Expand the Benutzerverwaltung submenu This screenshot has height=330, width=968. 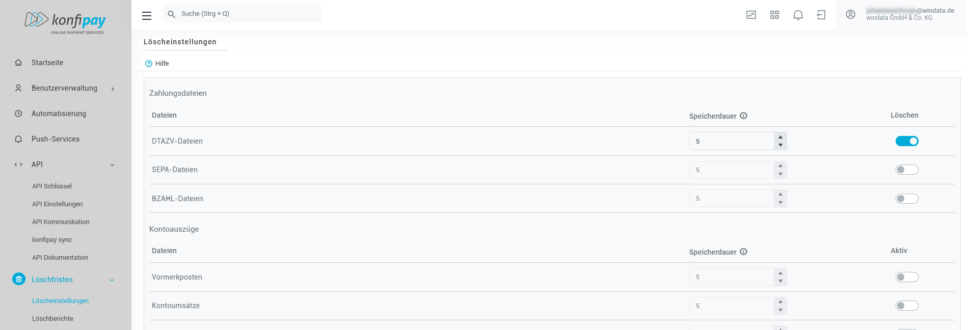coord(113,89)
